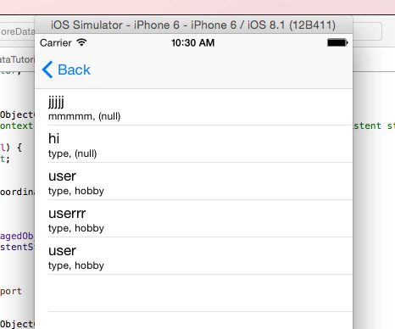This screenshot has width=395, height=329.
Task: Click the Back navigation label
Action: pyautogui.click(x=74, y=70)
